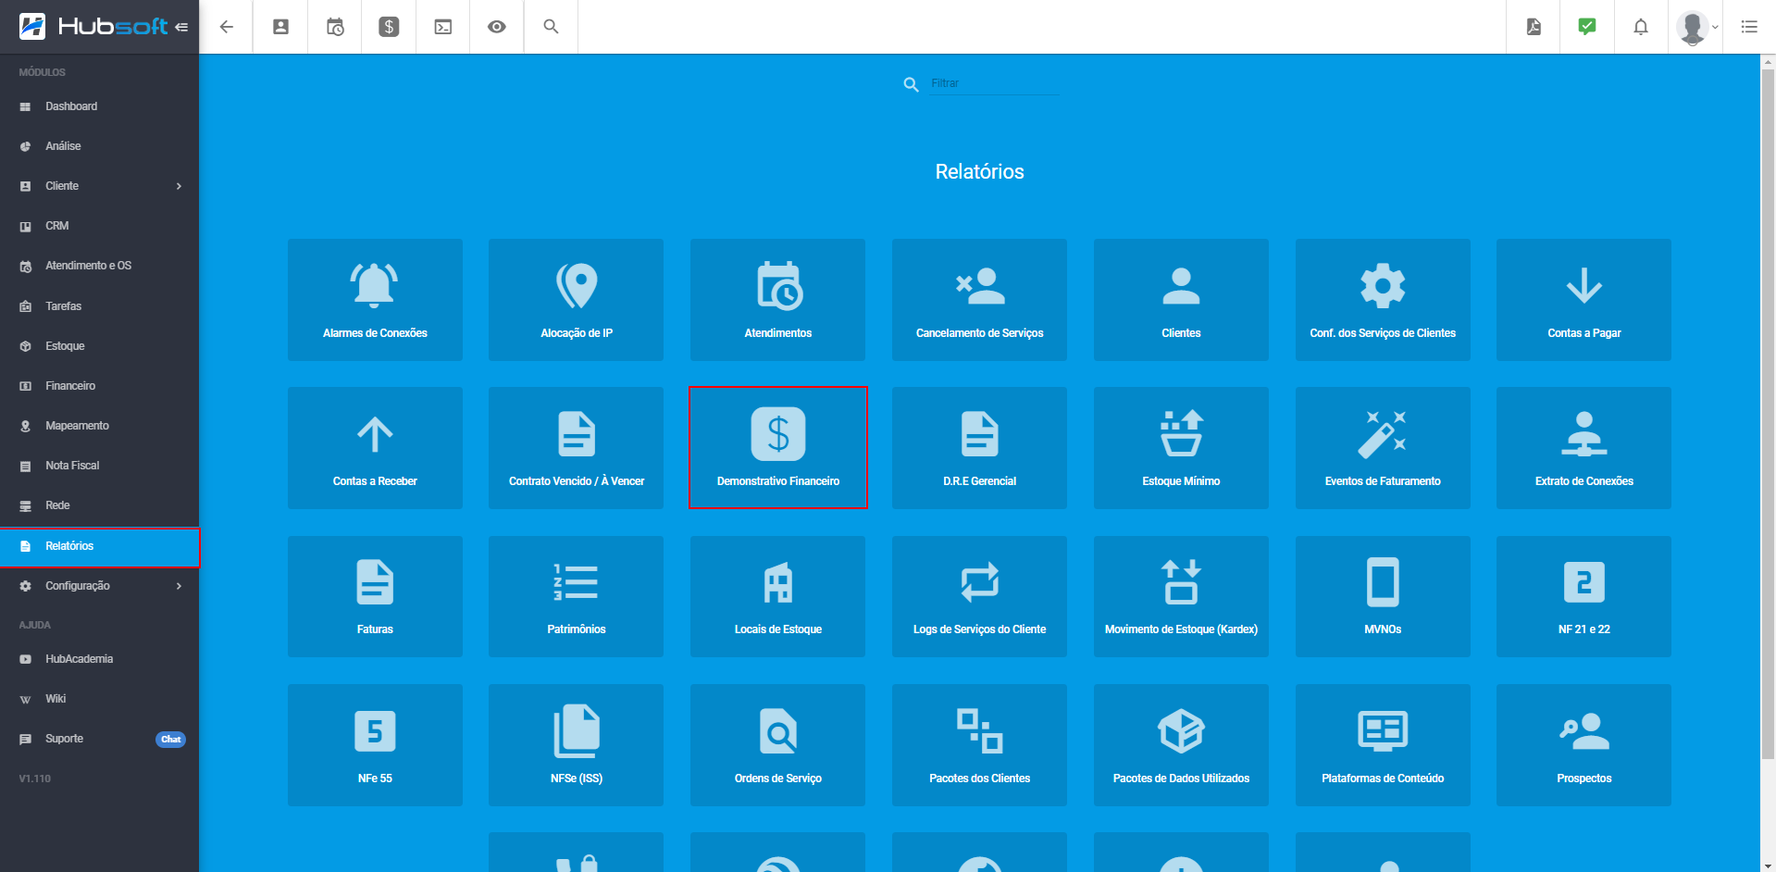The image size is (1776, 872).
Task: Open the notifications bell
Action: 1641,27
